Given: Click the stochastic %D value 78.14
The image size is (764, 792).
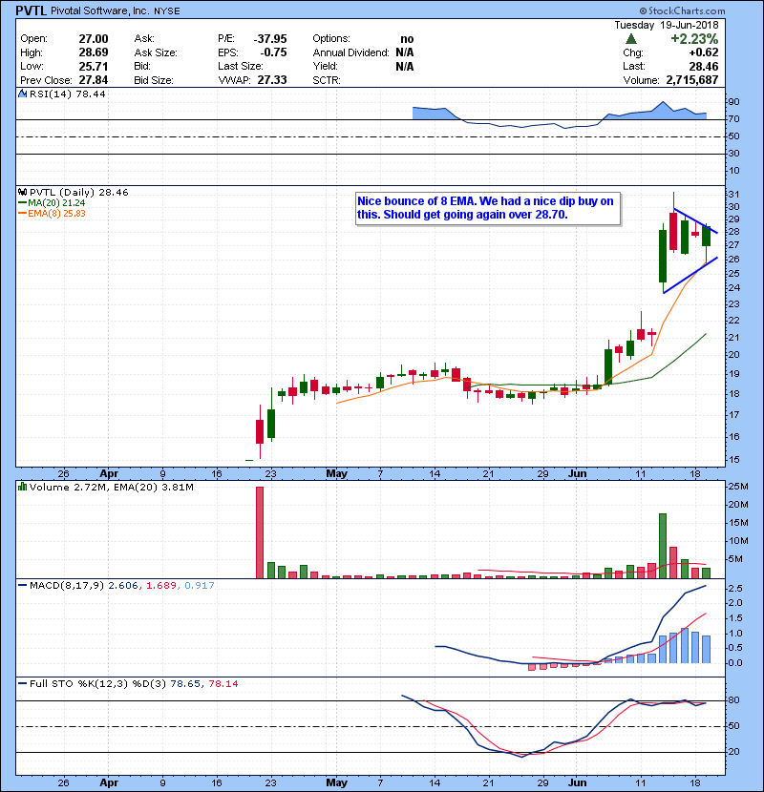Looking at the screenshot, I should click(223, 683).
